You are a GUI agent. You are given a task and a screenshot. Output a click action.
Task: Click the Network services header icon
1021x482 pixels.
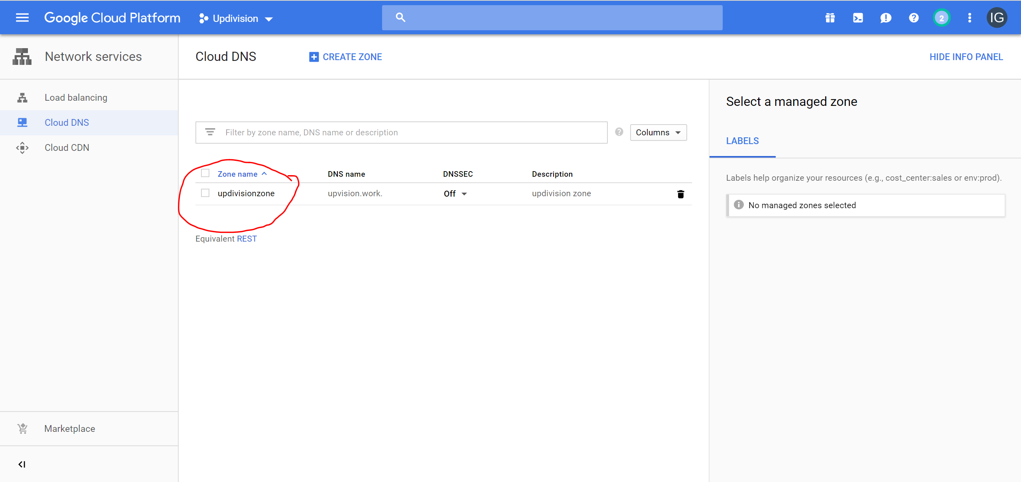[22, 57]
